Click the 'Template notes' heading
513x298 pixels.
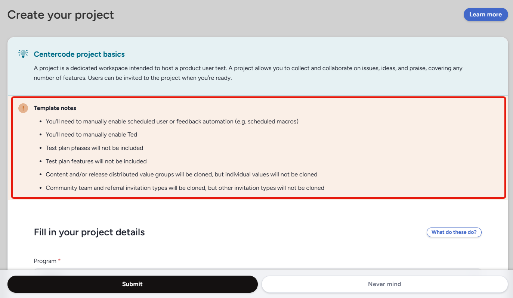(x=55, y=108)
